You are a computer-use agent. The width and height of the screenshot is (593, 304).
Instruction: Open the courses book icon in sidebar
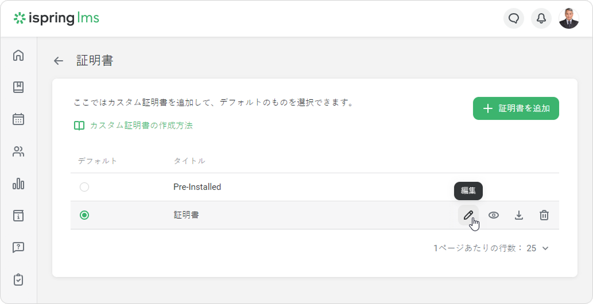click(x=18, y=87)
